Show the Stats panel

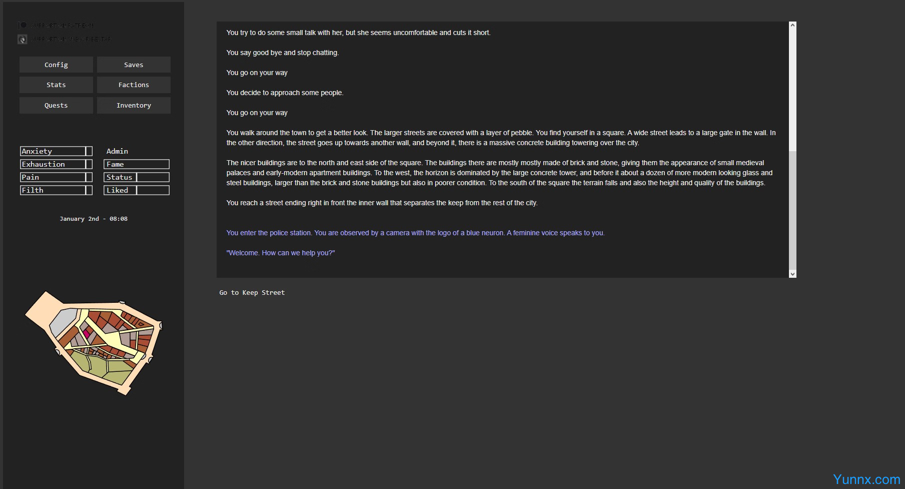56,85
